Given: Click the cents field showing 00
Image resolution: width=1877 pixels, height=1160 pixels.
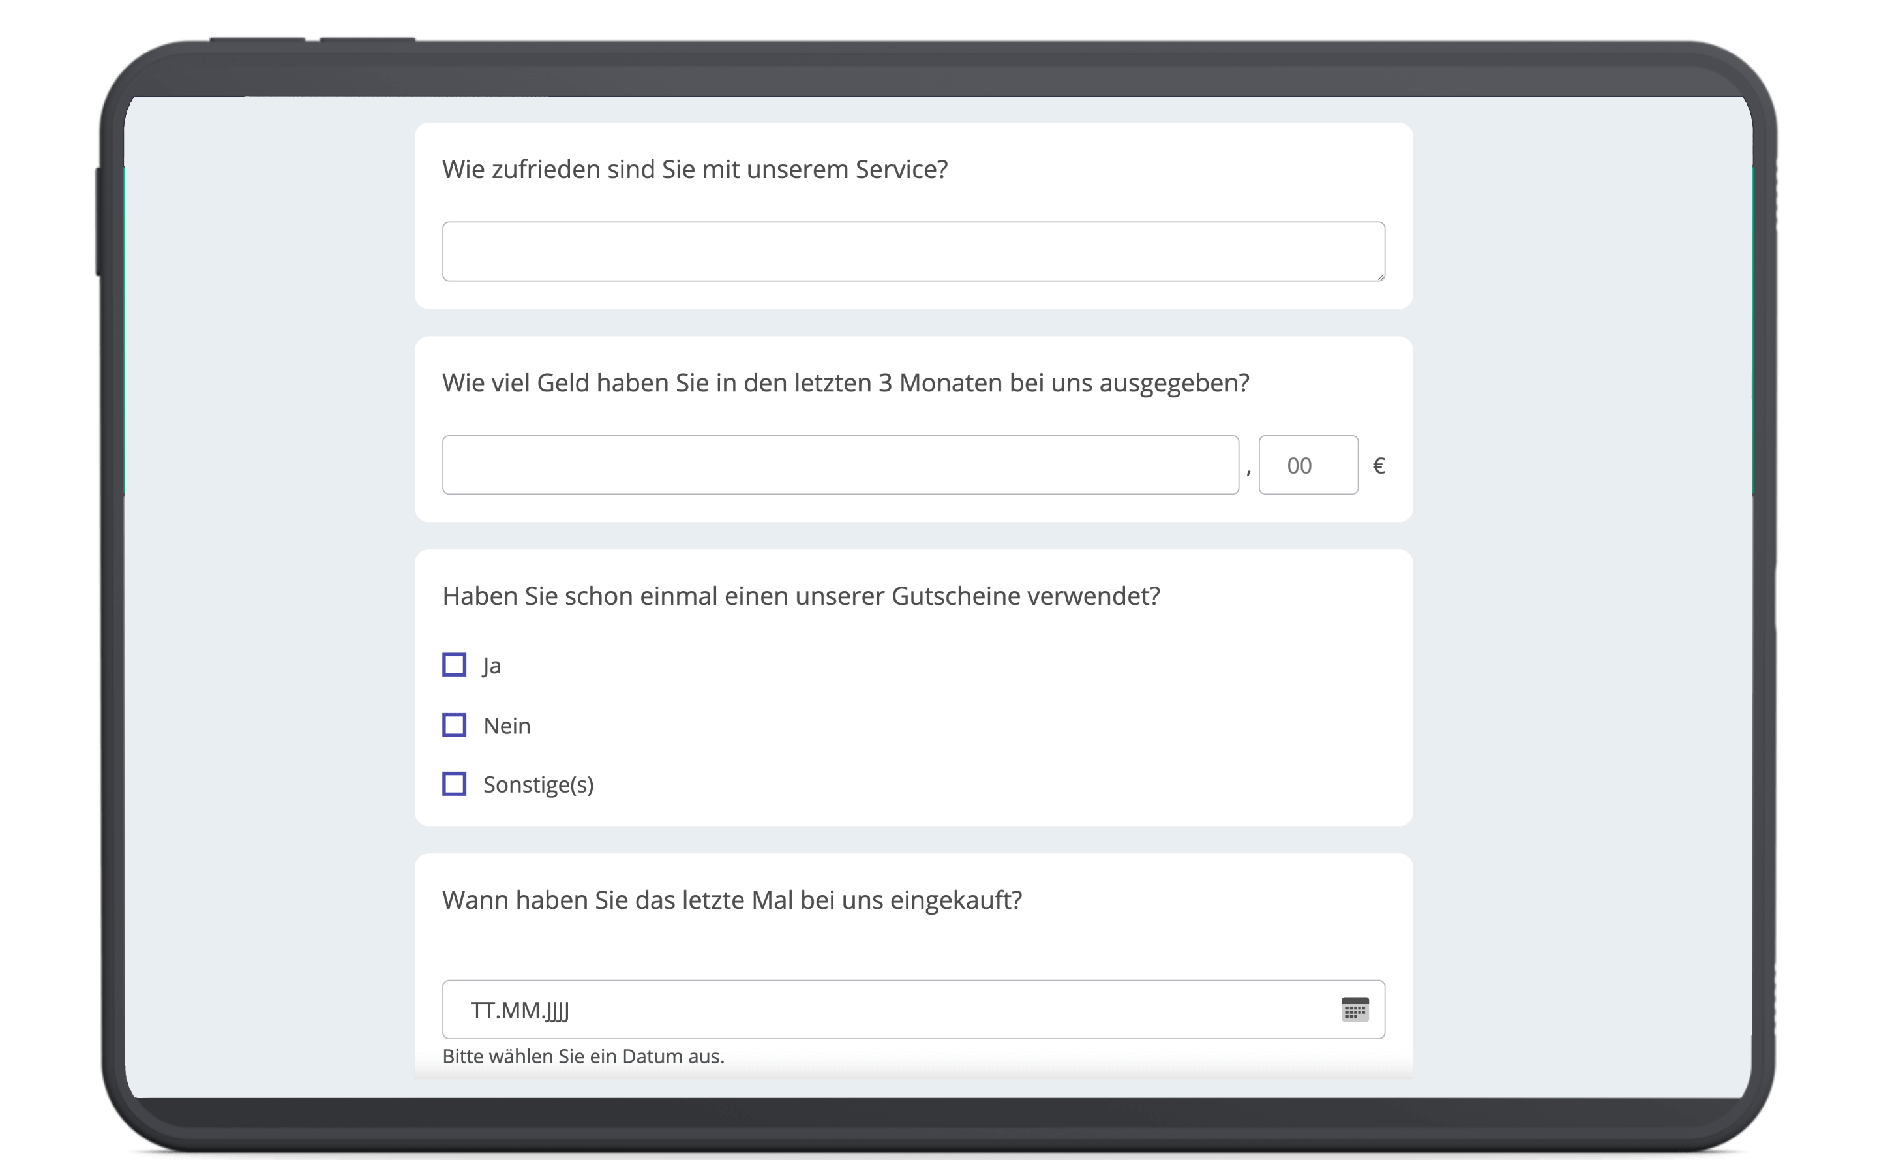Looking at the screenshot, I should click(x=1308, y=465).
